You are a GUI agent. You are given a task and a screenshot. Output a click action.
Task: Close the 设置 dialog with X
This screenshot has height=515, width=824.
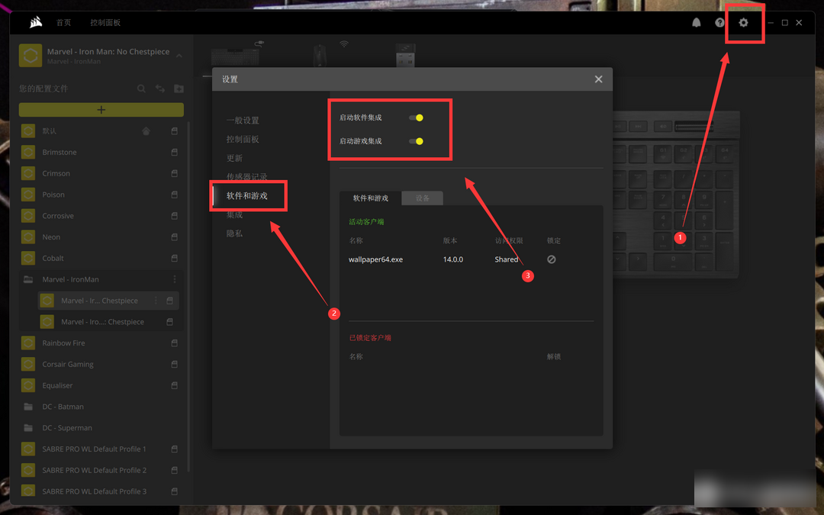coord(599,79)
